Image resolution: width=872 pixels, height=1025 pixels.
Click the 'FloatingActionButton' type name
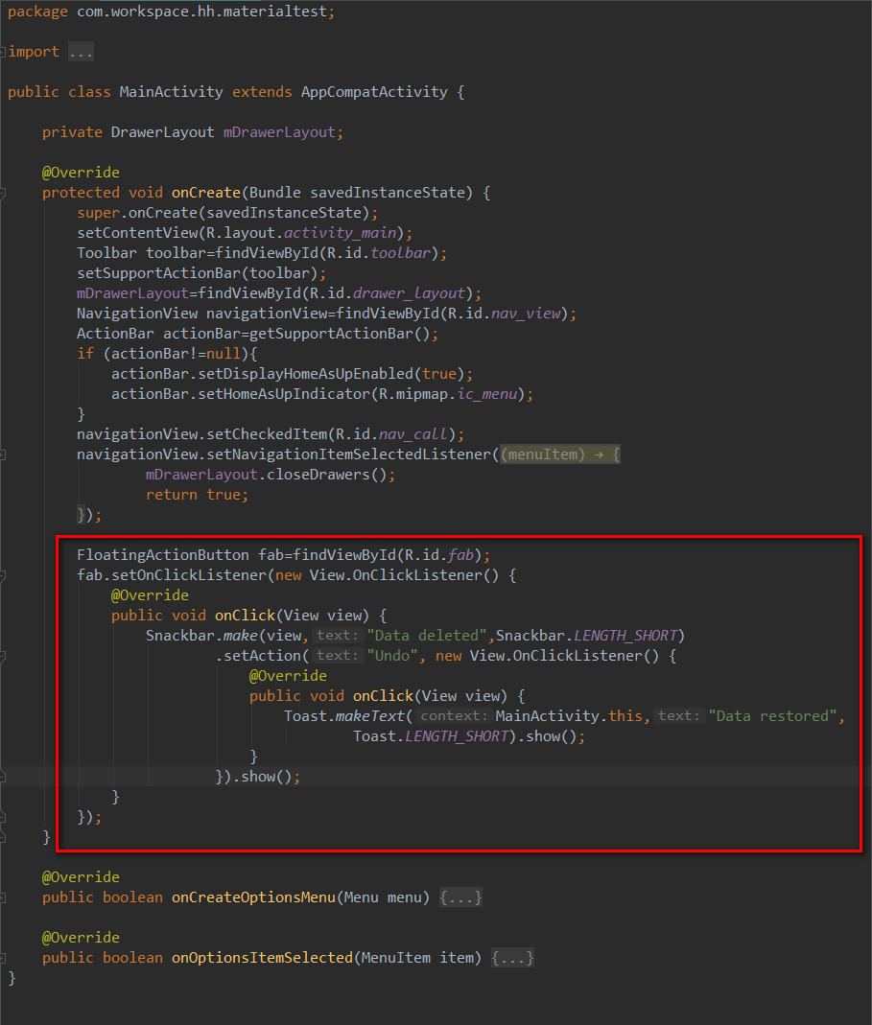(x=163, y=555)
